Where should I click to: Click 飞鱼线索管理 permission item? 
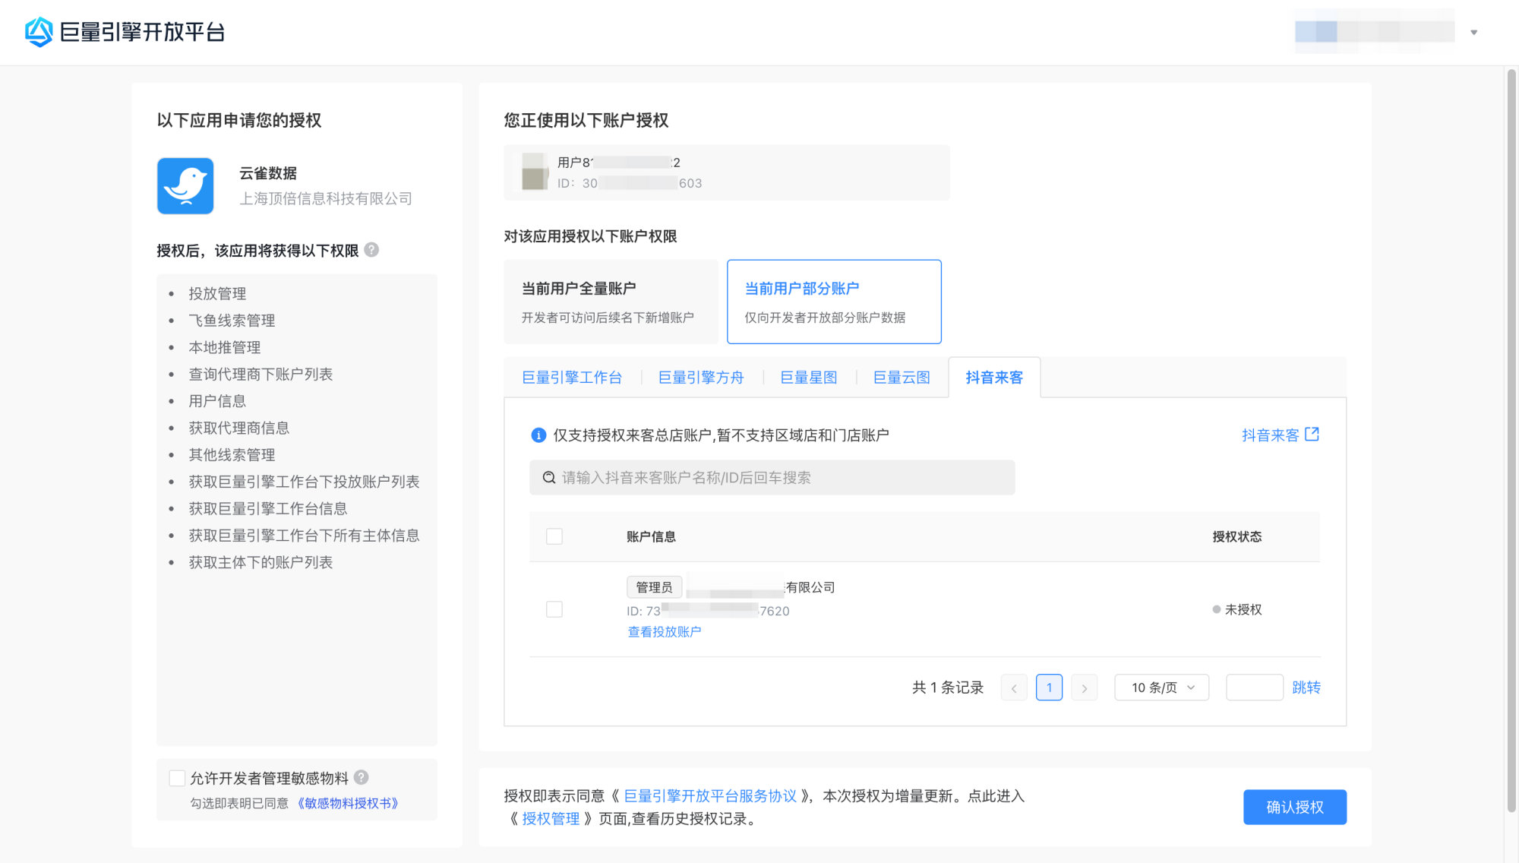[x=232, y=321]
